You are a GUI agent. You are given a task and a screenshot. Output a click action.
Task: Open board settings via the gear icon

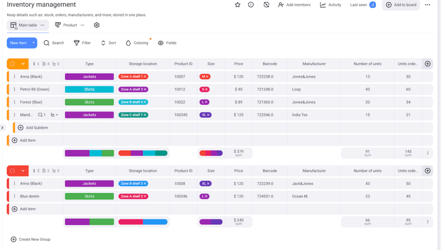pos(96,25)
